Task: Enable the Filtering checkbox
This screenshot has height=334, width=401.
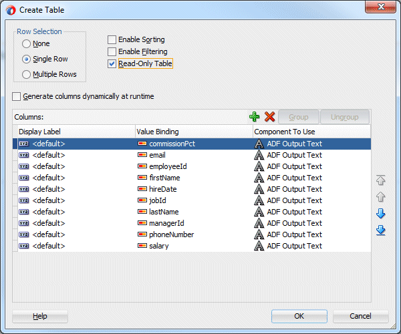Action: pos(112,51)
